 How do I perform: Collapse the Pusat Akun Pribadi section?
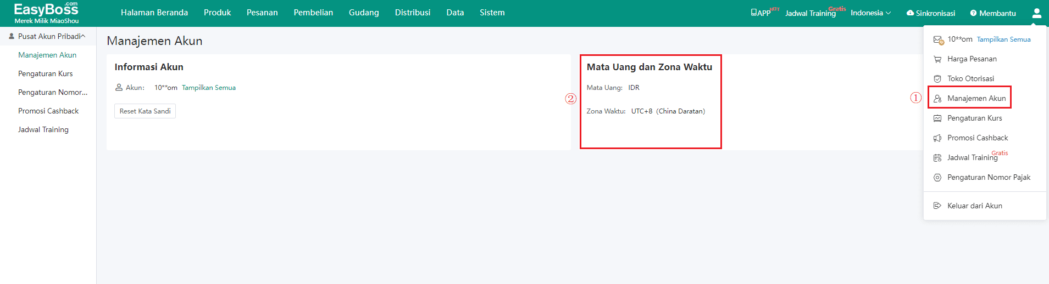pyautogui.click(x=83, y=37)
